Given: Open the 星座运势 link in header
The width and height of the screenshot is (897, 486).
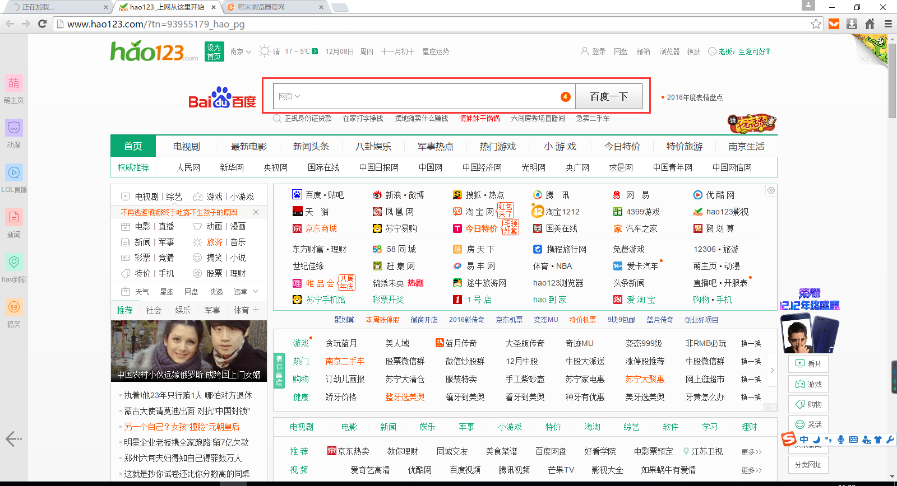Looking at the screenshot, I should [436, 52].
